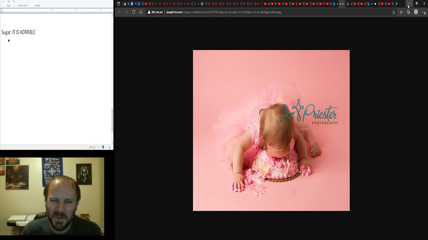
Task: Open the browser home page
Action: pos(141,12)
